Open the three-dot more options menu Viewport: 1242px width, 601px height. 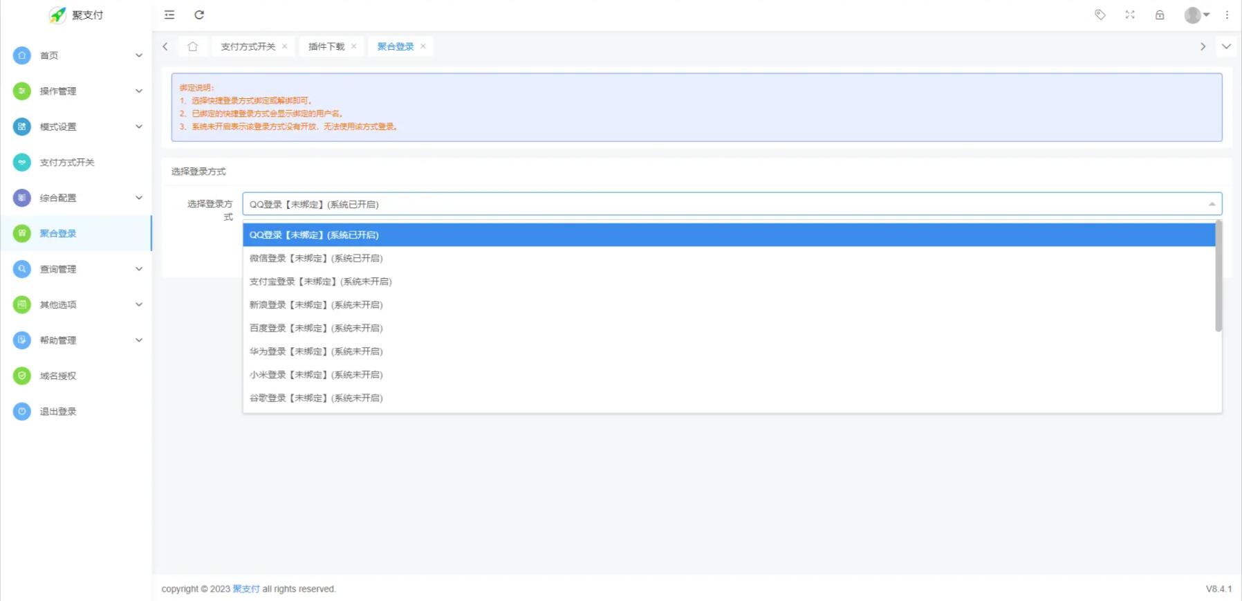click(x=1227, y=15)
